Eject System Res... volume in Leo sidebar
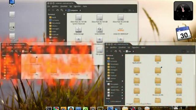 (122, 90)
